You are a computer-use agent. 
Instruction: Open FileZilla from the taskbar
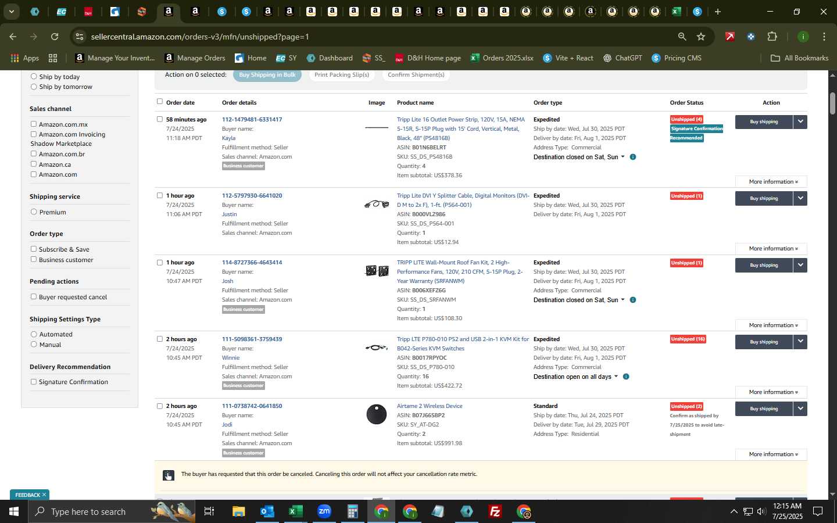tap(495, 511)
